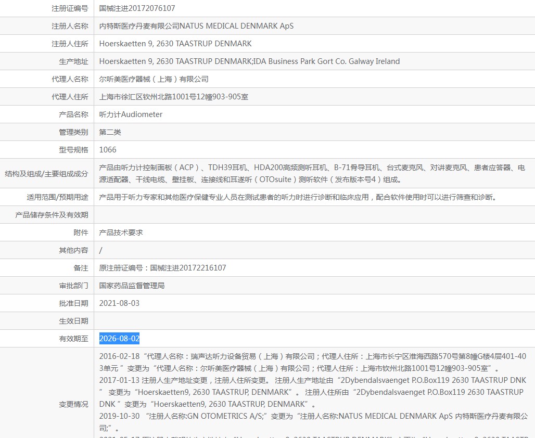535x438 pixels.
Task: Select the 适用范围/预期用途 label
Action: coord(57,197)
